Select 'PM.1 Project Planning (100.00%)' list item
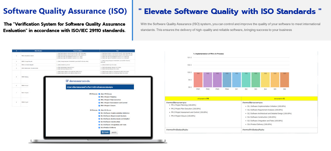331x151 pixels. click(x=184, y=105)
